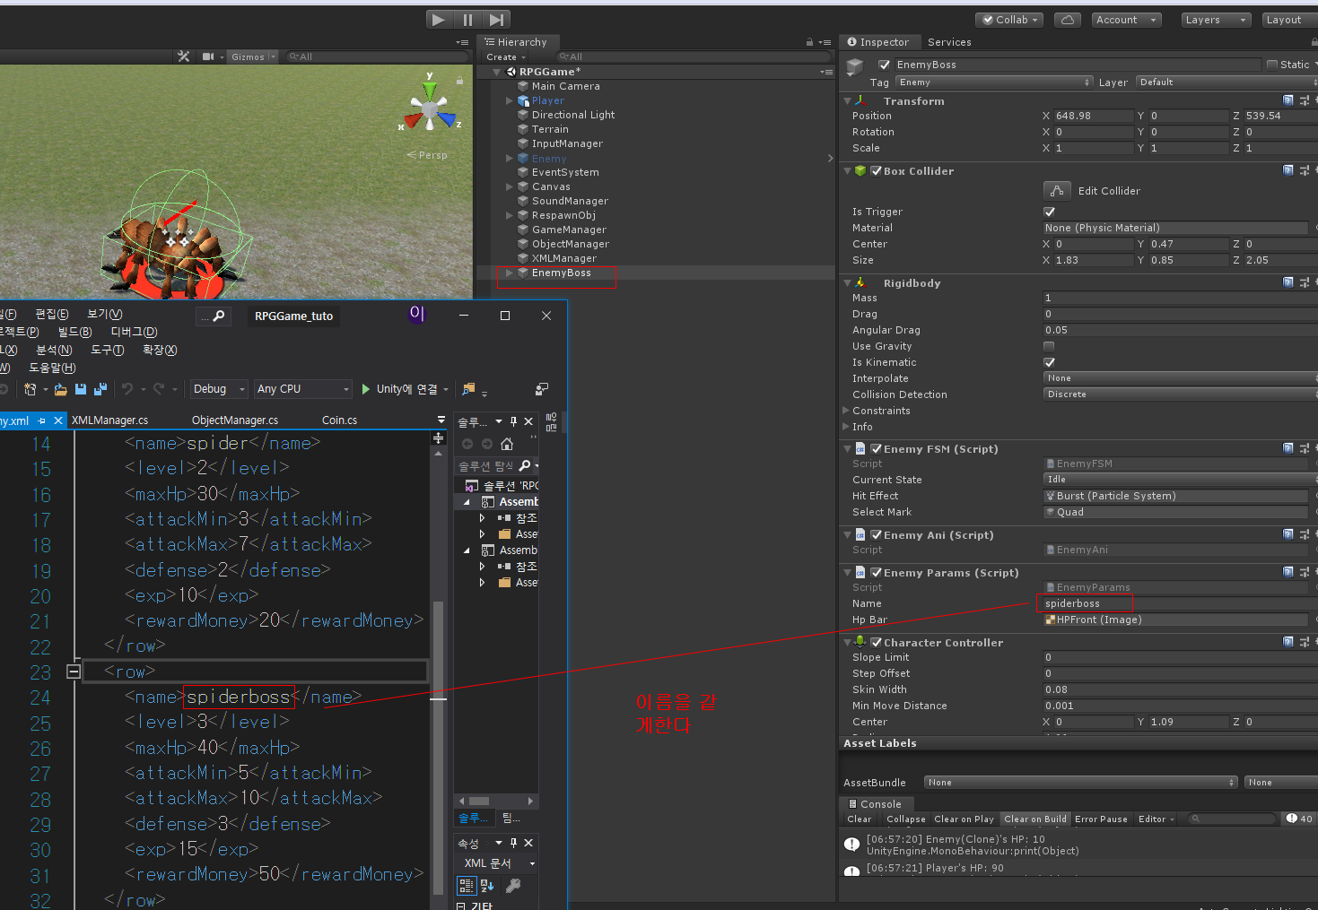Collapse the row element at line 23
The image size is (1318, 910).
click(x=74, y=671)
